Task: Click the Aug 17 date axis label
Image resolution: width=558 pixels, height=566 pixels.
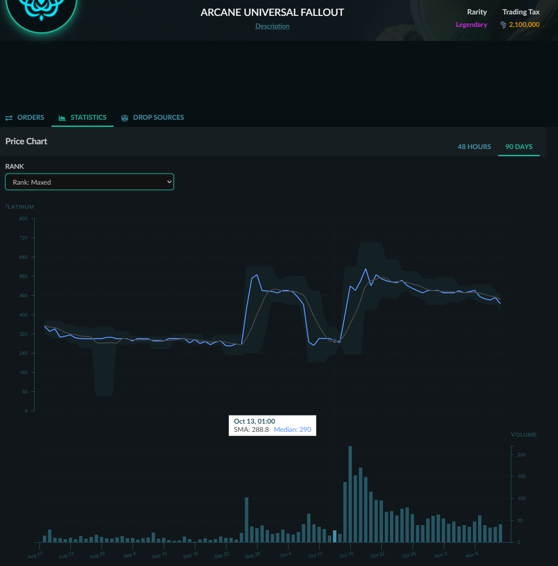Action: 35,555
